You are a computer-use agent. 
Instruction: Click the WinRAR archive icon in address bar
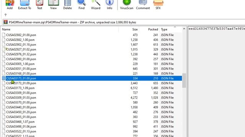pos(6,22)
